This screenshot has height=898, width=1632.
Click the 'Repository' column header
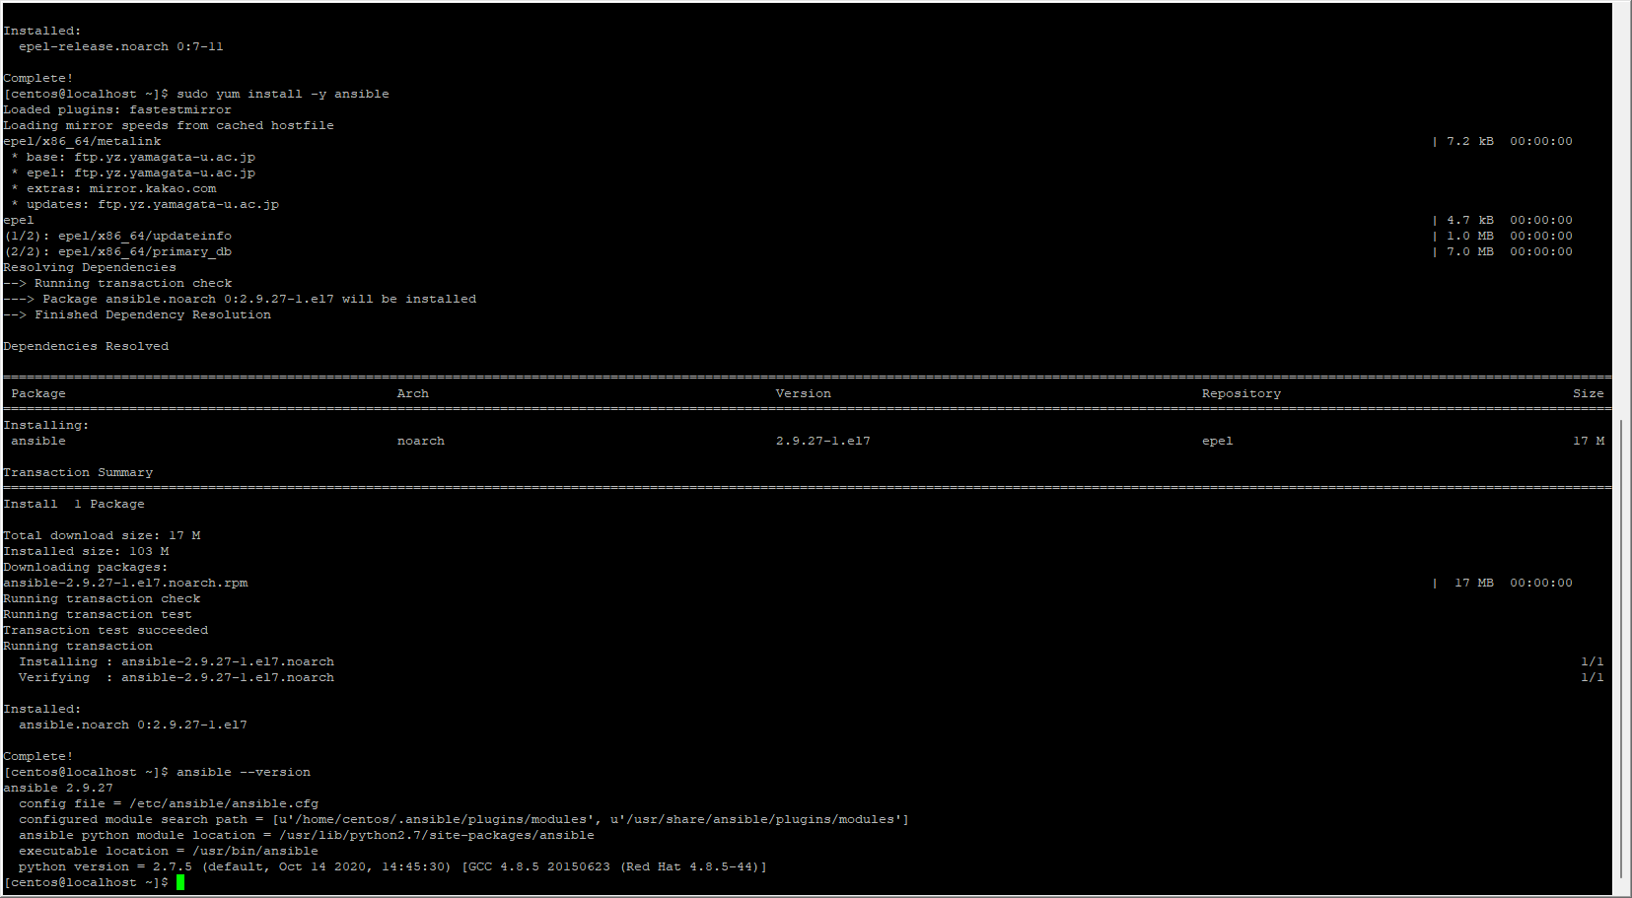1242,393
